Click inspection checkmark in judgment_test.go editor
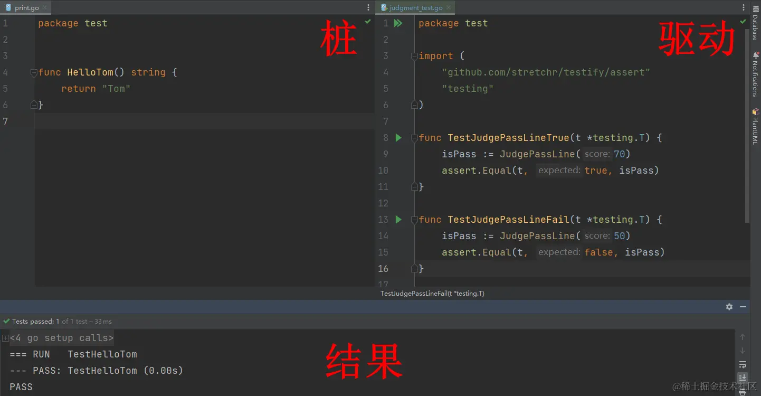 743,22
